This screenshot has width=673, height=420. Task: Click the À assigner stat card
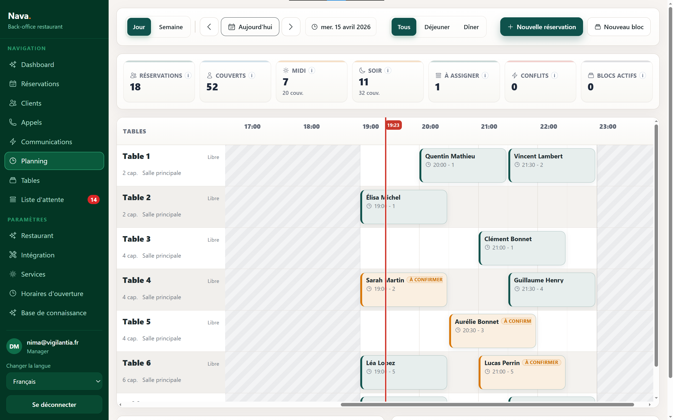click(x=464, y=81)
